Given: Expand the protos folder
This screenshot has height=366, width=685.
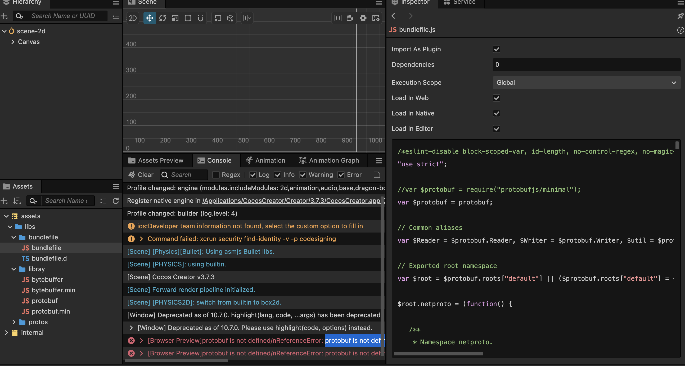Looking at the screenshot, I should [x=14, y=322].
